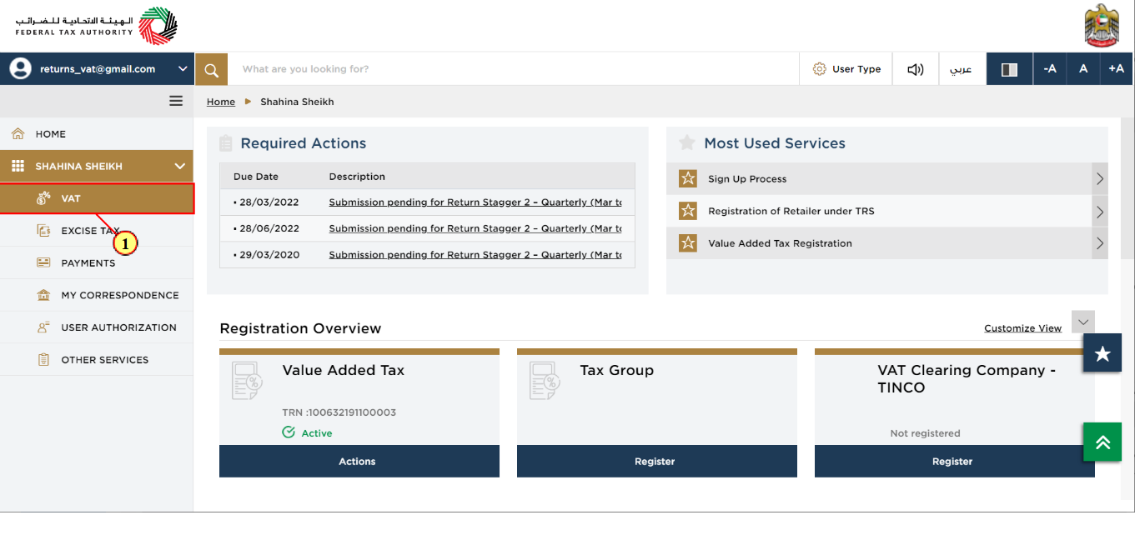Collapse the Registration Overview chevron
This screenshot has width=1135, height=540.
click(1083, 322)
